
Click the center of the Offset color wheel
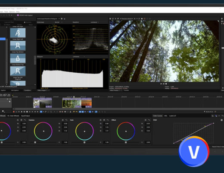click(x=126, y=131)
